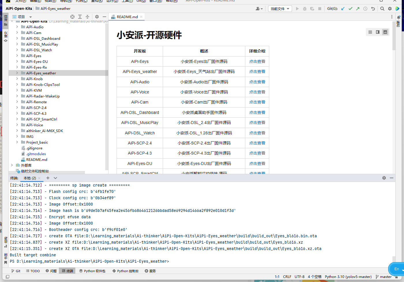
Task: Expand AiPi-Knob folder
Action: [17, 79]
